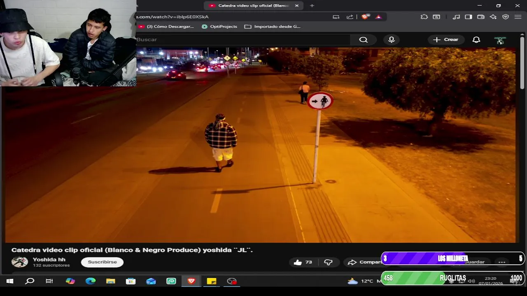Open the browser extensions puzzle icon
Viewport: 527px width, 296px height.
424,17
